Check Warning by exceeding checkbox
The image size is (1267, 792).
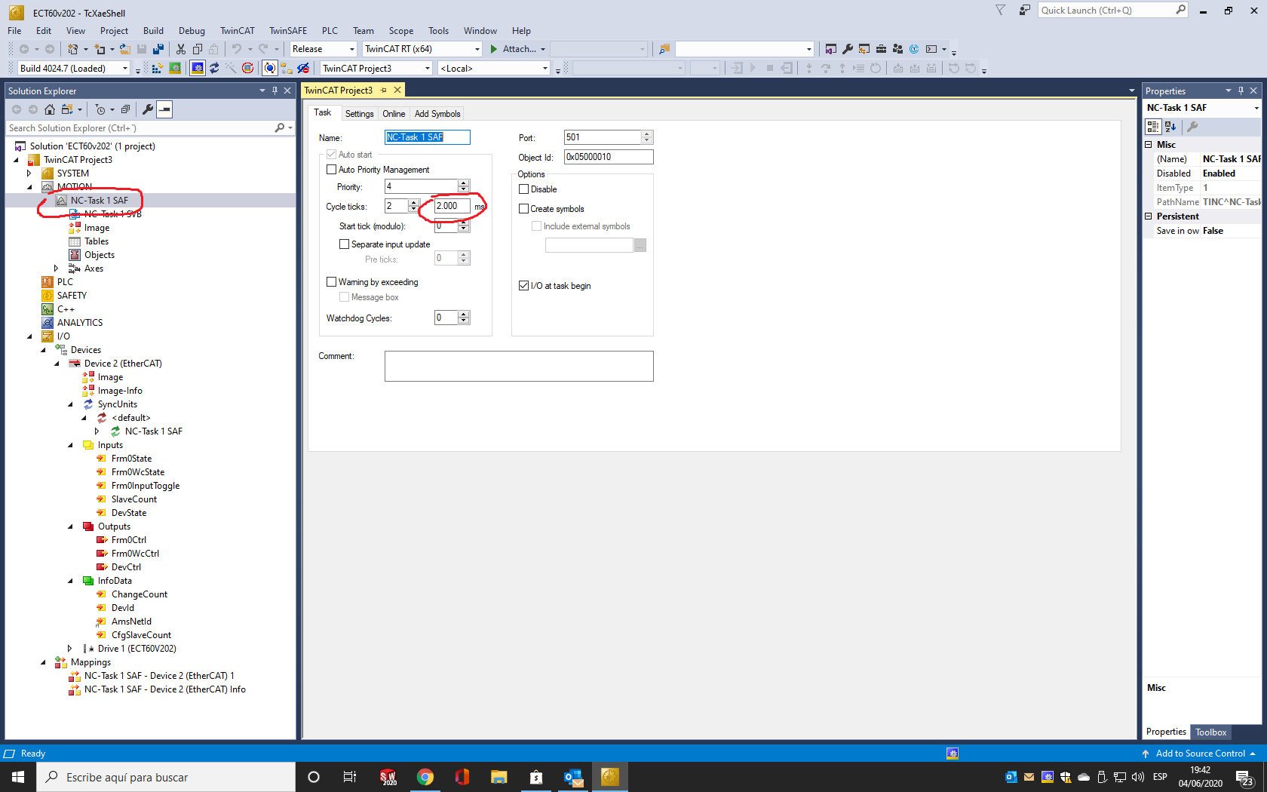[x=331, y=282]
